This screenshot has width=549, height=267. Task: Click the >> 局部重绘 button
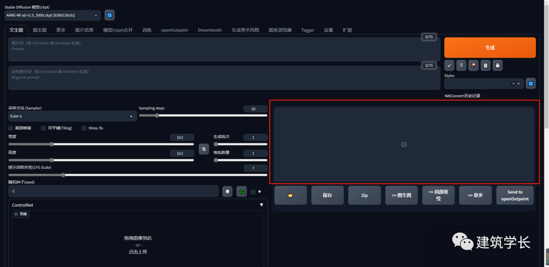438,195
